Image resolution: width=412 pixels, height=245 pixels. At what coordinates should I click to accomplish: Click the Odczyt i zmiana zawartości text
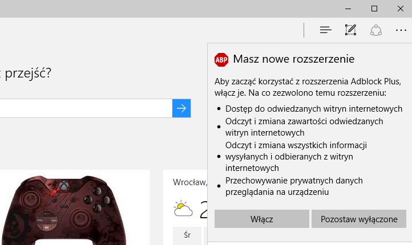[304, 127]
